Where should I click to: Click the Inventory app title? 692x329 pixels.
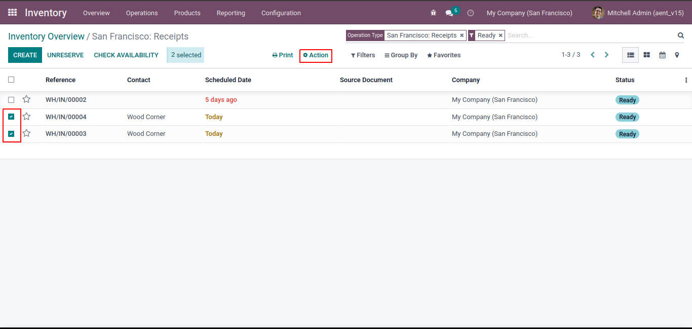point(46,13)
